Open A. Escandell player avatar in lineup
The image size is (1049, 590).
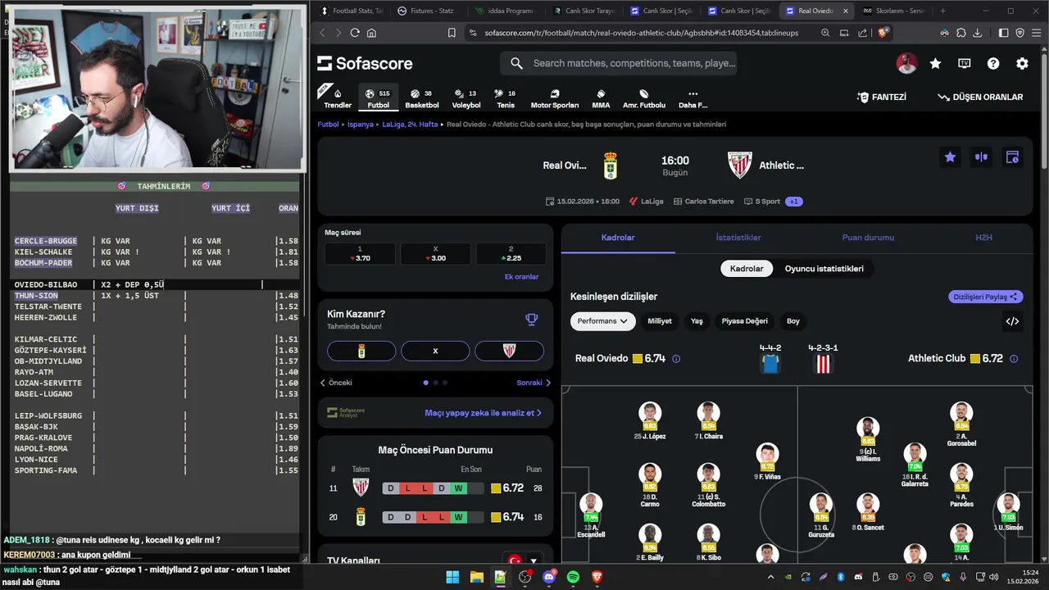coord(591,504)
